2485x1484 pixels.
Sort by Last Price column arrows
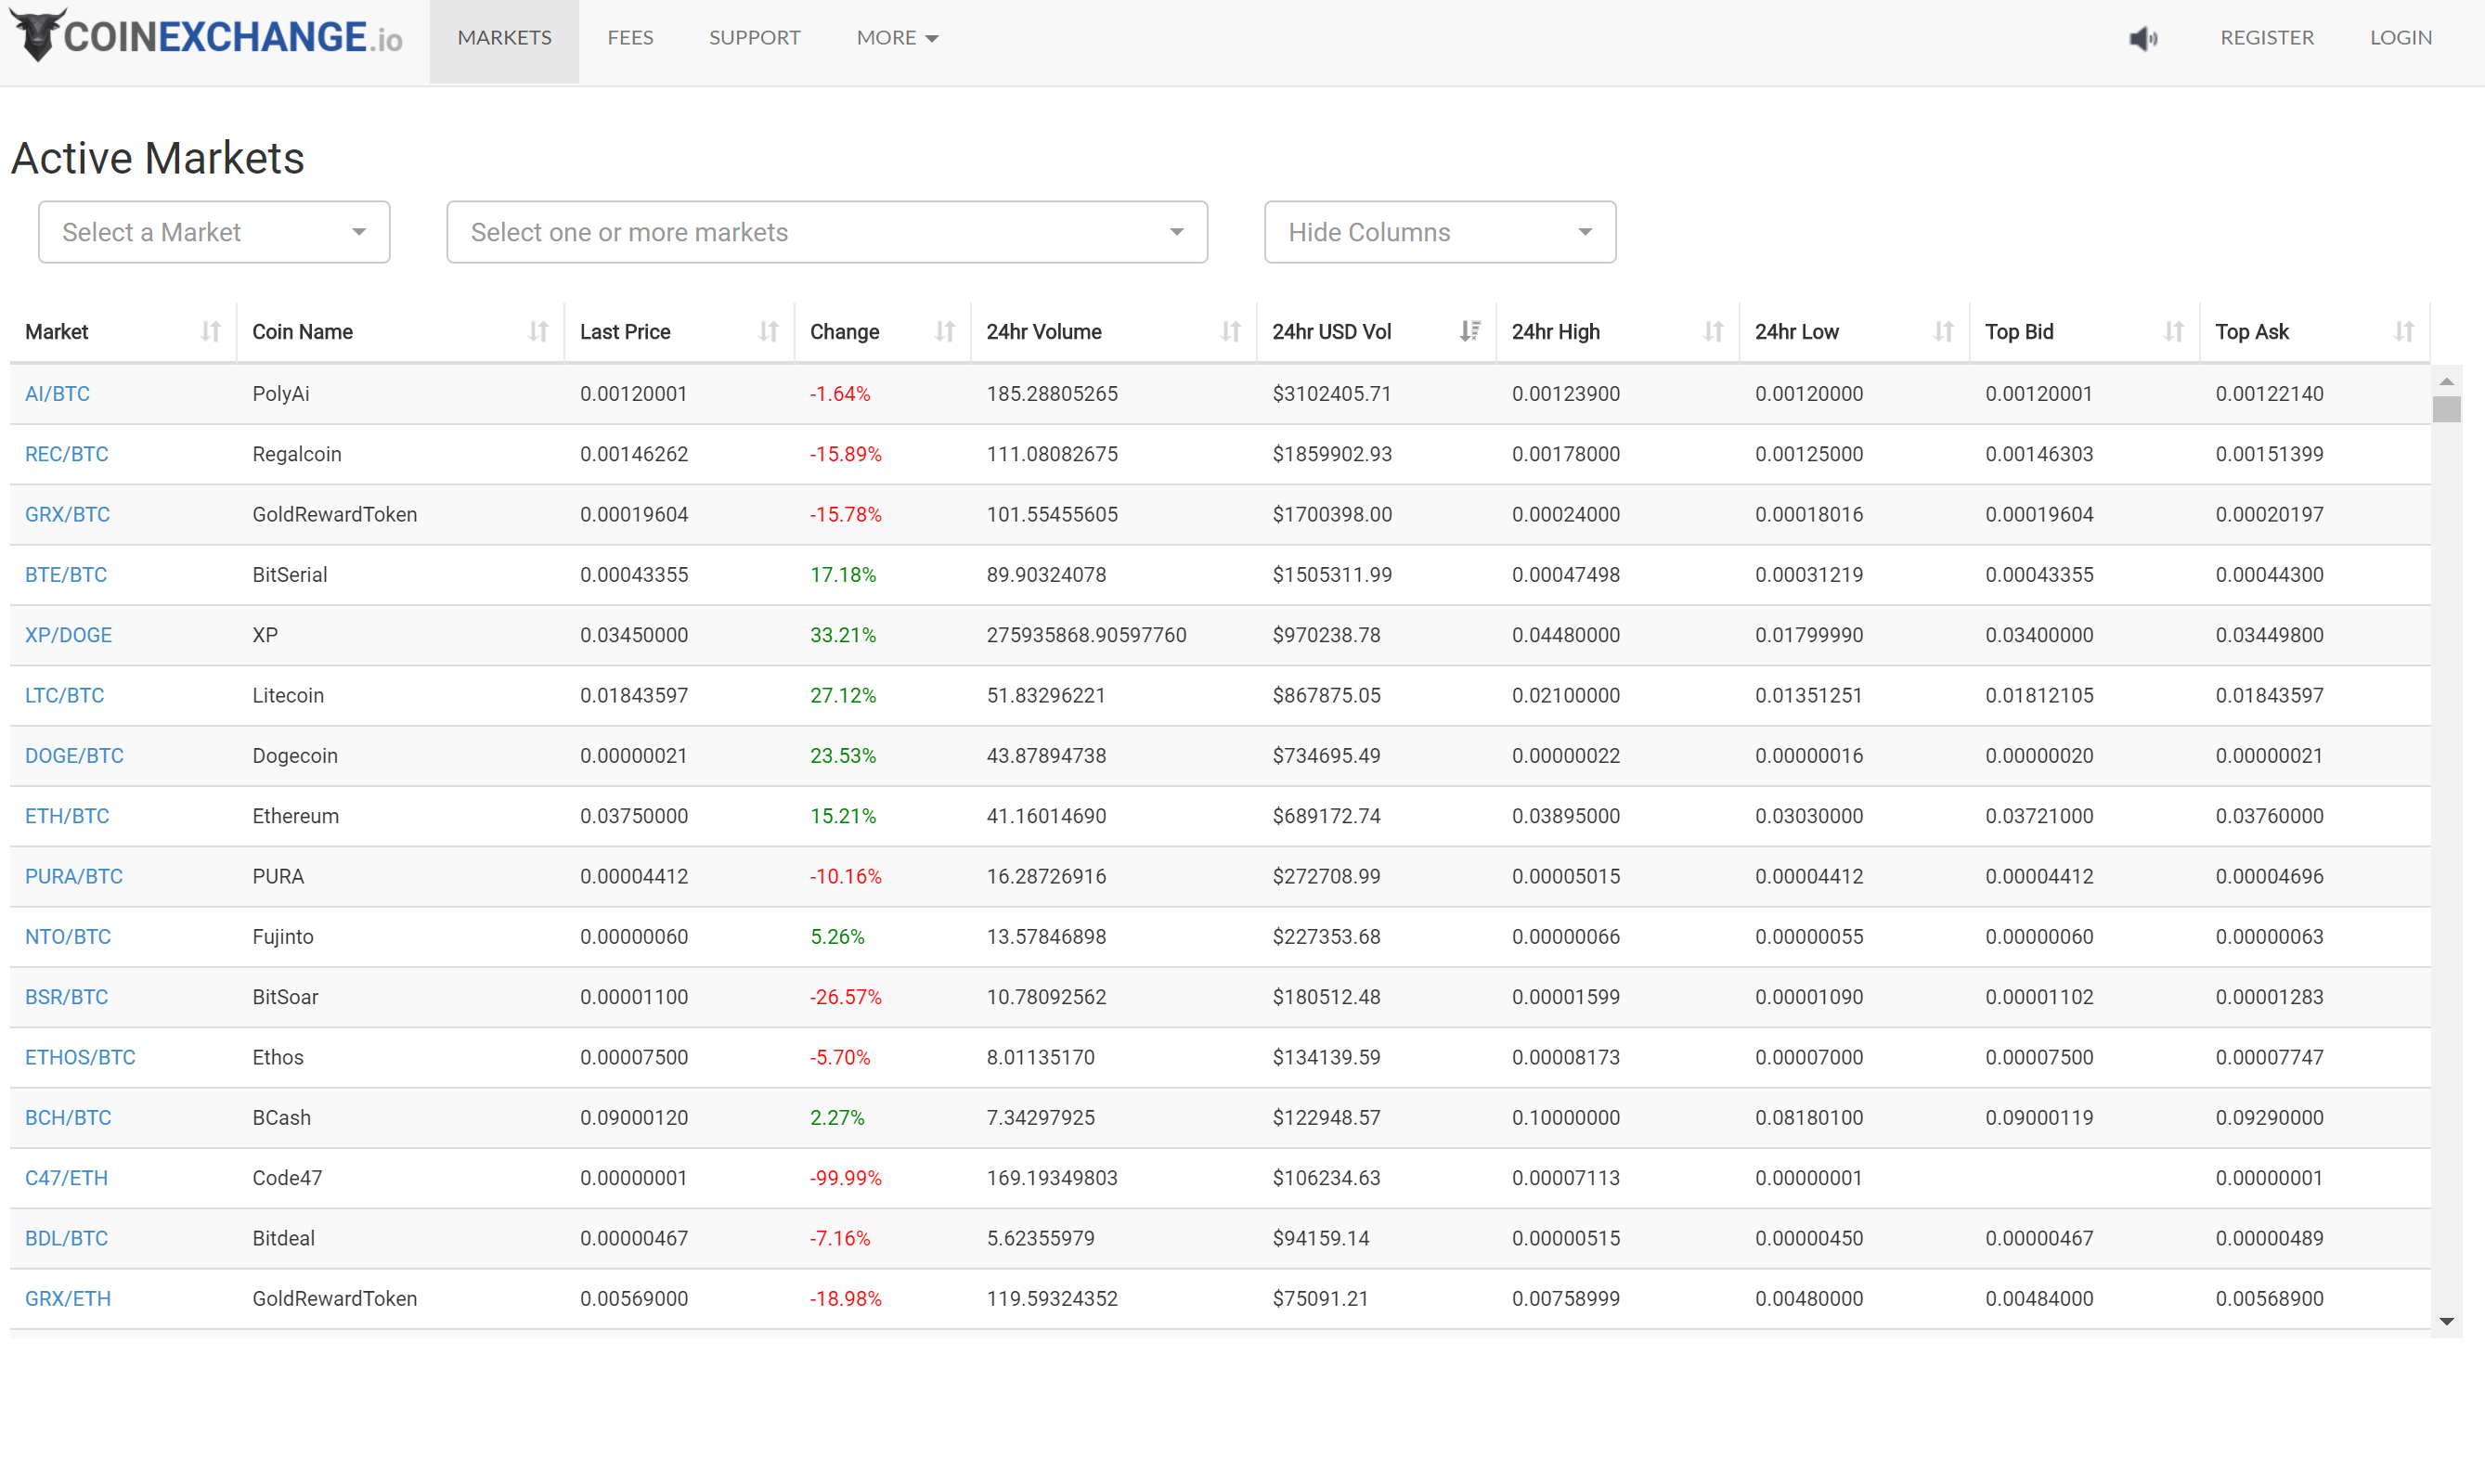coord(768,331)
